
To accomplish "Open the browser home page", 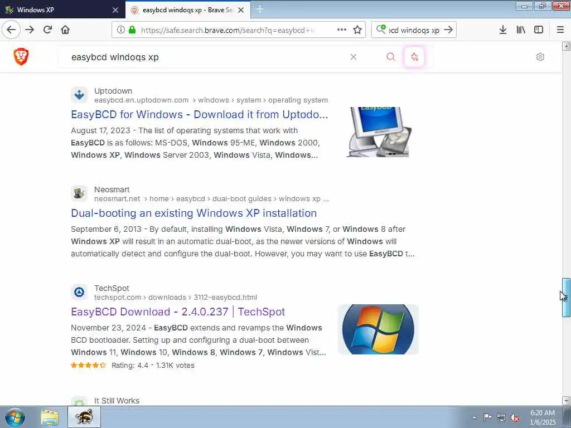I will pos(65,30).
